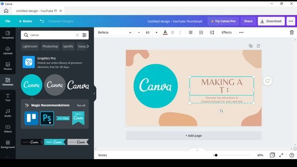Viewport: 297px width, 167px height.
Task: Toggle bulleted list formatting
Action: tap(201, 32)
